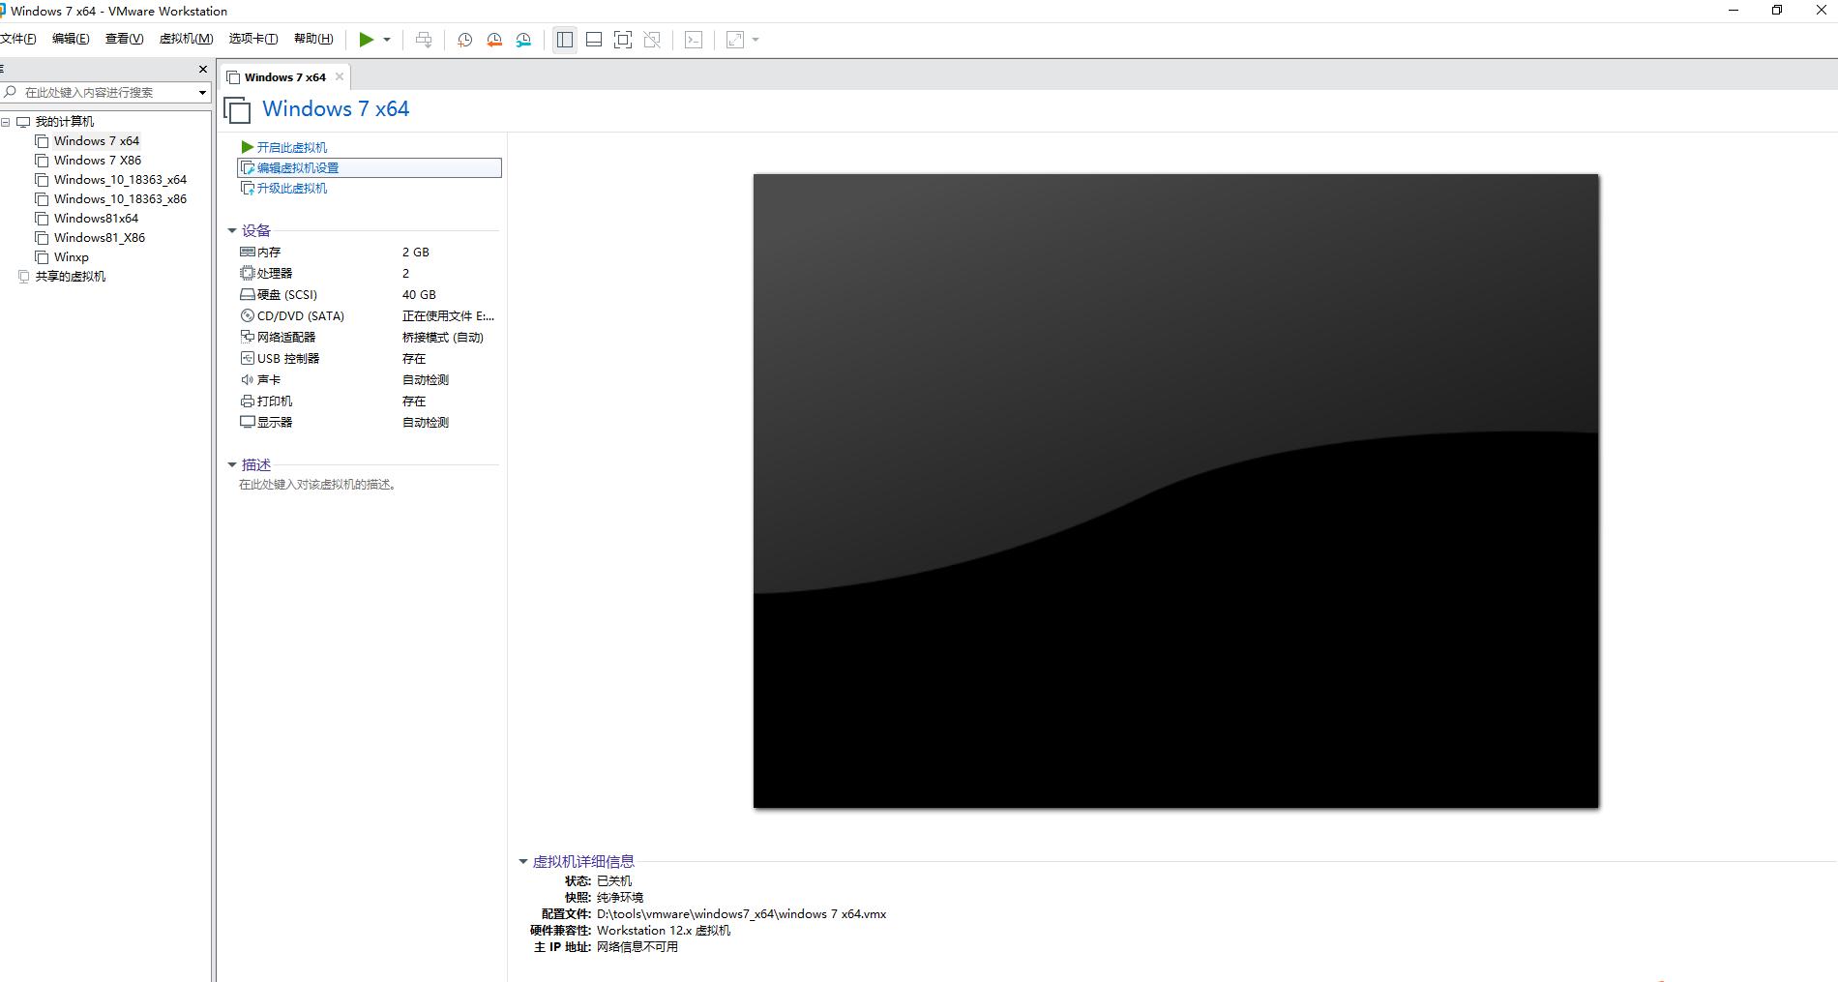Screen dimensions: 1838x982
Task: Click the green power on toolbar button
Action: [366, 40]
